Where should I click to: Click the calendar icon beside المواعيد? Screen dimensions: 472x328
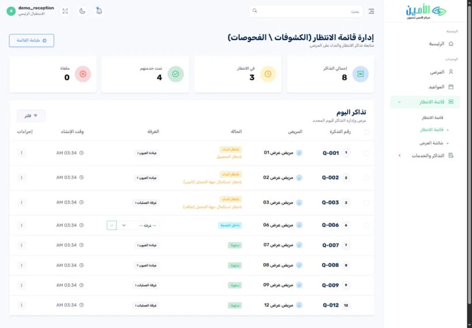click(451, 87)
